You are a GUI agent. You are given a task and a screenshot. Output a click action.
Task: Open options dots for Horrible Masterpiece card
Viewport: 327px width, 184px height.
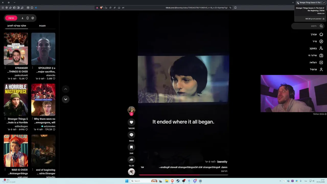[5, 119]
